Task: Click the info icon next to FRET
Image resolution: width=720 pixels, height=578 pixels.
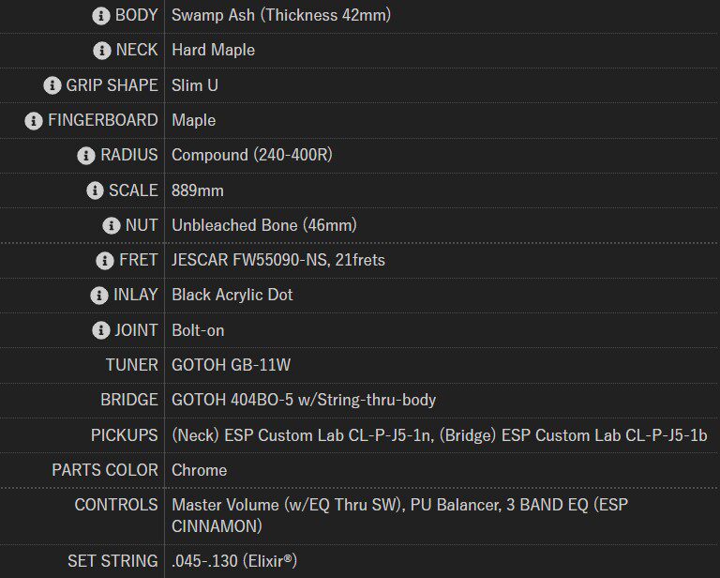Action: (x=105, y=261)
